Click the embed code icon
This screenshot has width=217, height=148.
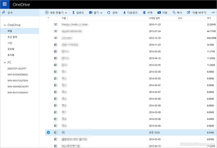pos(213,12)
